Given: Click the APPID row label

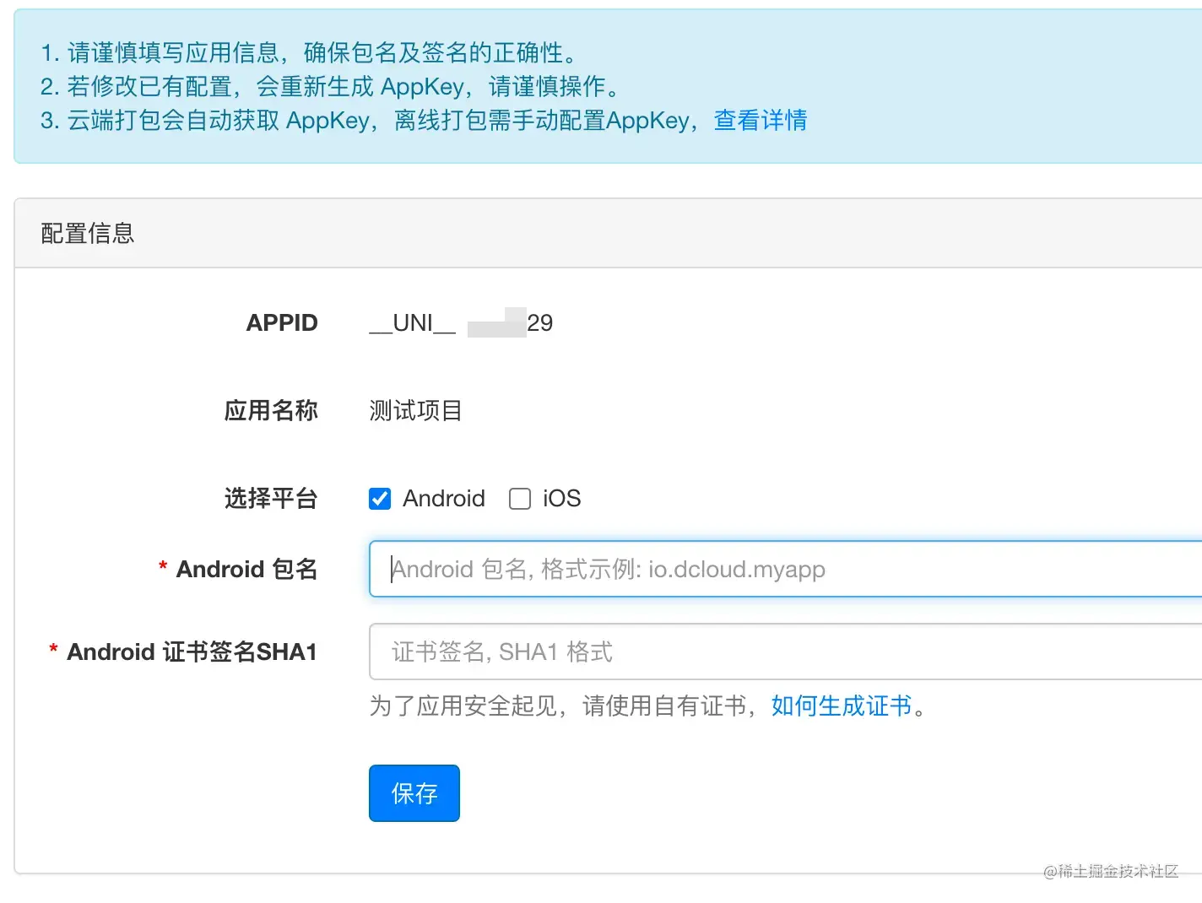Looking at the screenshot, I should (282, 322).
